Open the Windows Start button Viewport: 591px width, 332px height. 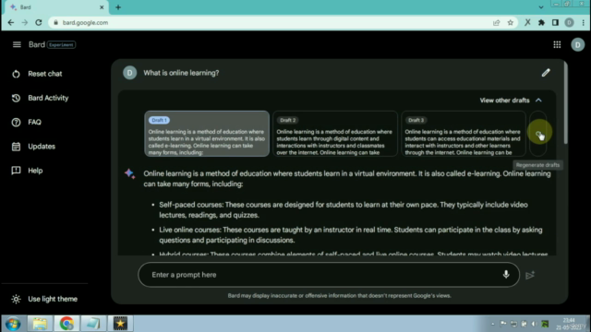tap(12, 324)
